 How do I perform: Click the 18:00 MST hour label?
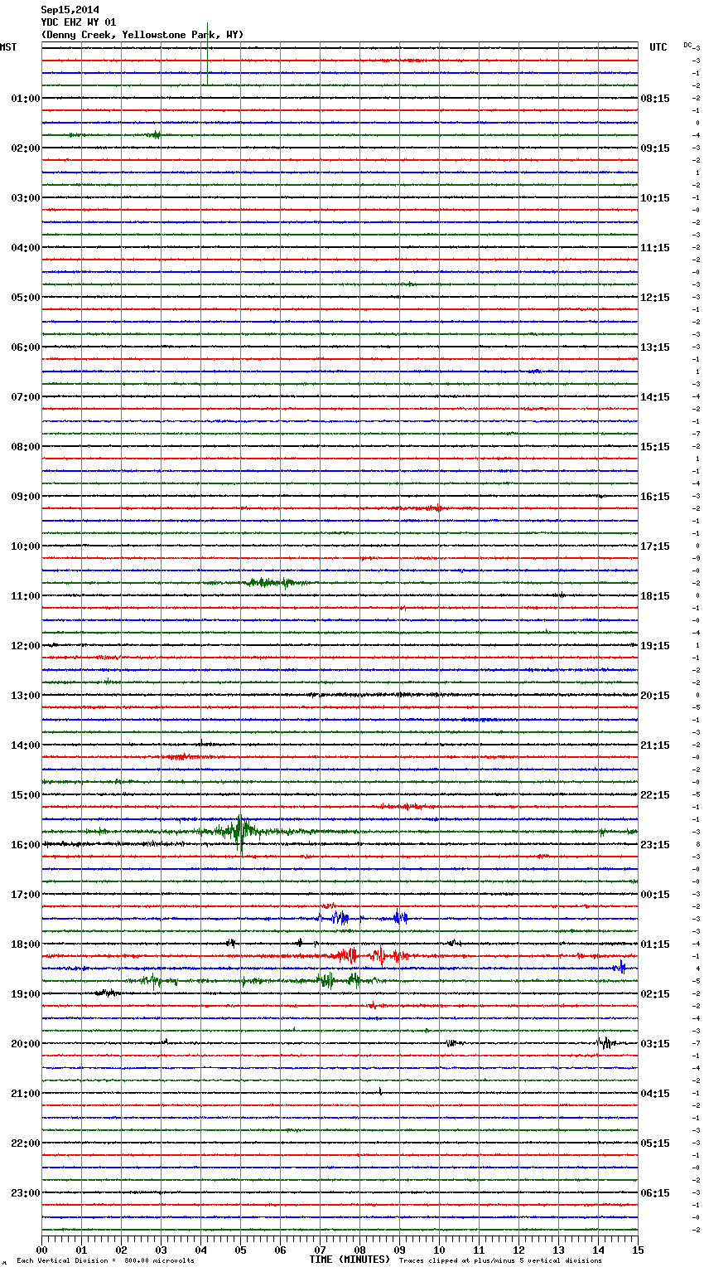(25, 944)
